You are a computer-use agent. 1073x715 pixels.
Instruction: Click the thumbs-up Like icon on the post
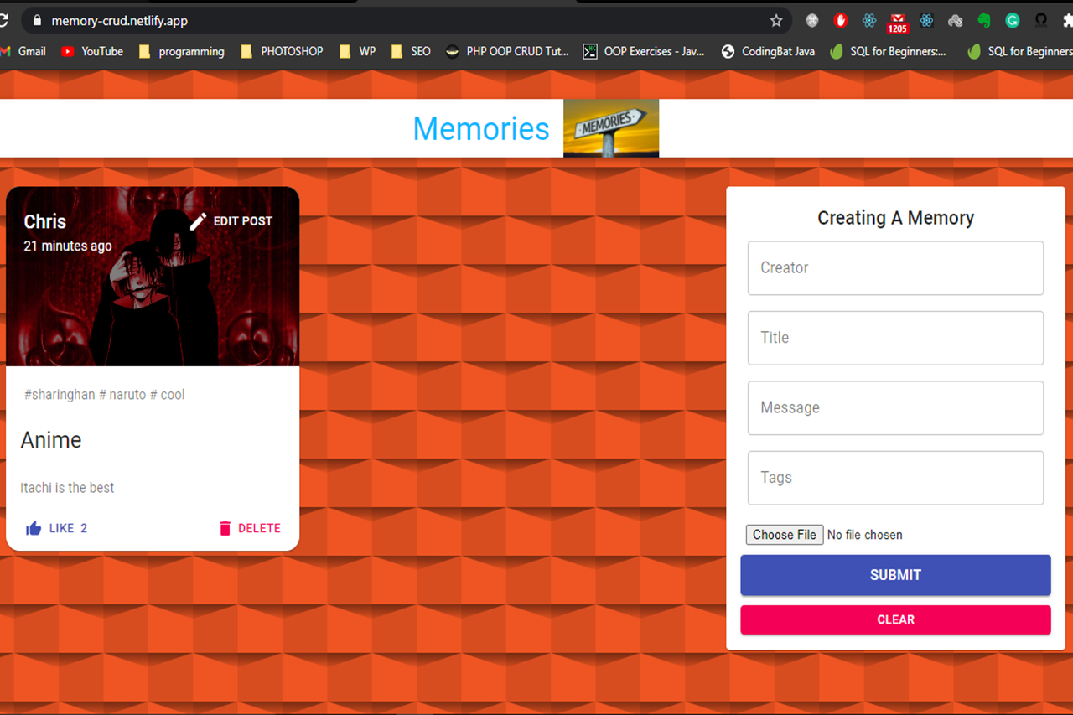point(34,528)
